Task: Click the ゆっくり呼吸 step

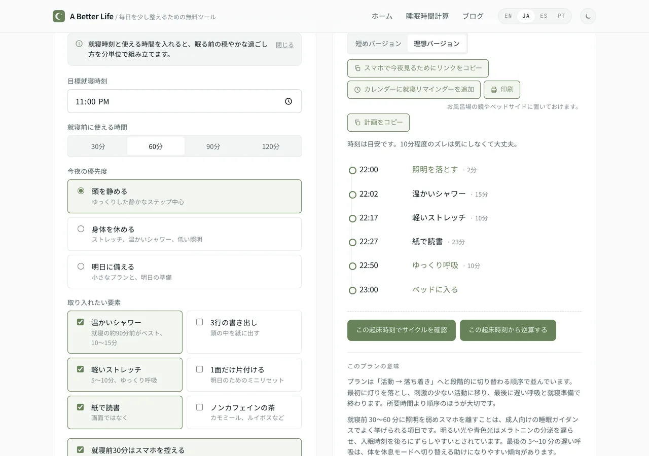Action: (435, 265)
